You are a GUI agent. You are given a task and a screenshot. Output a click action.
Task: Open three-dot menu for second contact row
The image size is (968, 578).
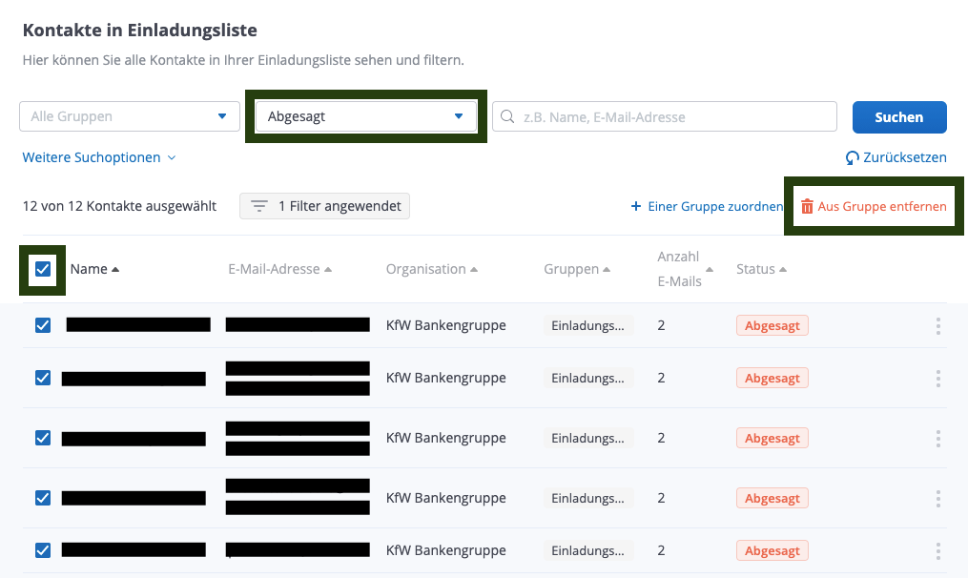(x=938, y=379)
